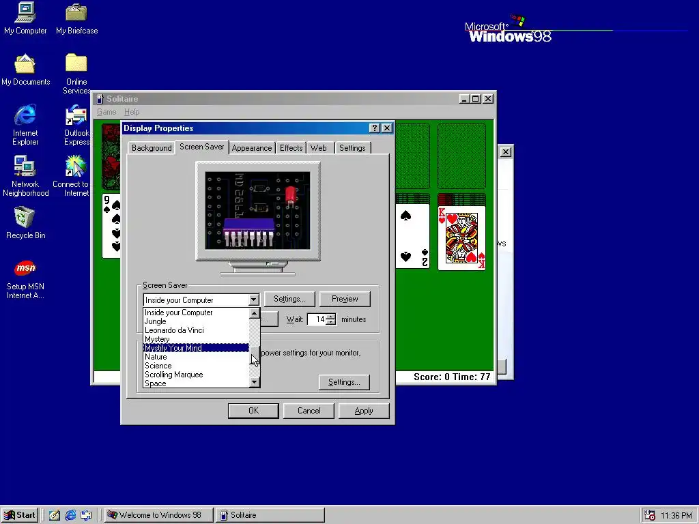Launch Outlook Express from Quick Launch
Image resolution: width=699 pixels, height=524 pixels.
85,515
